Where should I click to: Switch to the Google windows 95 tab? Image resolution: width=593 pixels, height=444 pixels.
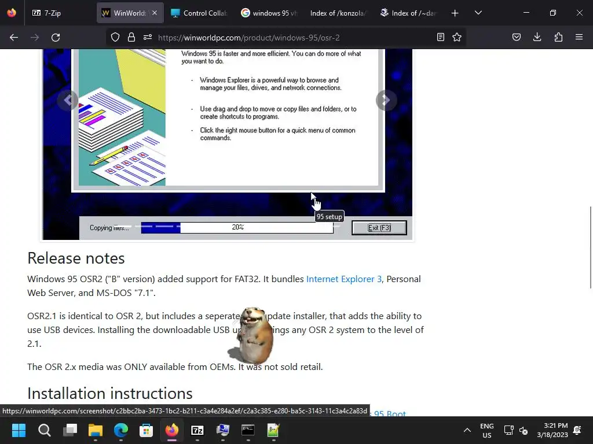pyautogui.click(x=269, y=13)
